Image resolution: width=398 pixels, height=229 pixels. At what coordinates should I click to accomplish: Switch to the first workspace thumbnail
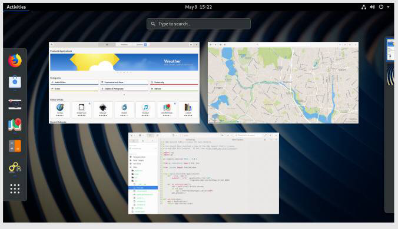point(390,50)
